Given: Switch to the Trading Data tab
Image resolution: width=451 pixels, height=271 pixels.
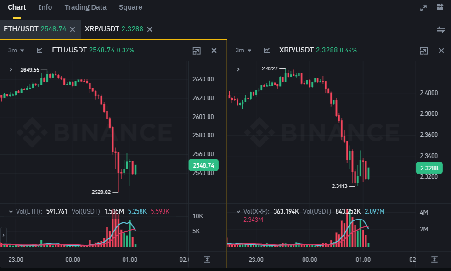Looking at the screenshot, I should click(x=85, y=7).
